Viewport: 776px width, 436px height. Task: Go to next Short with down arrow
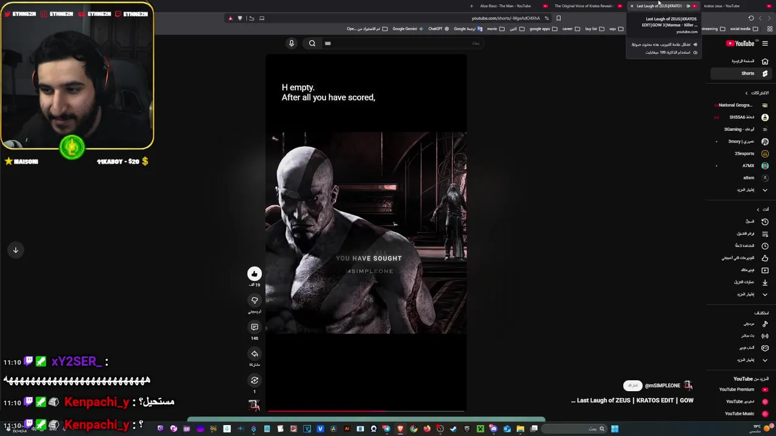[16, 250]
